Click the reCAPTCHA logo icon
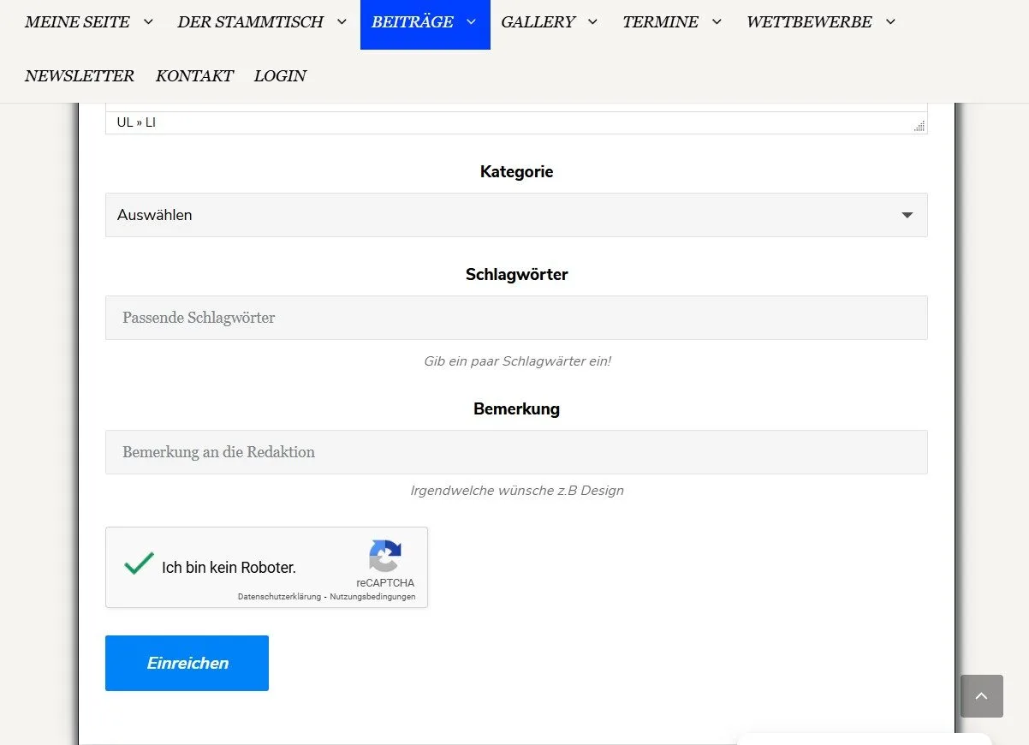 coord(385,557)
